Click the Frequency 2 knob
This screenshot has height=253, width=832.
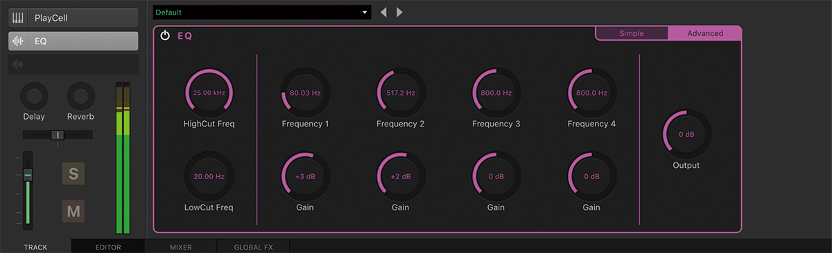401,92
